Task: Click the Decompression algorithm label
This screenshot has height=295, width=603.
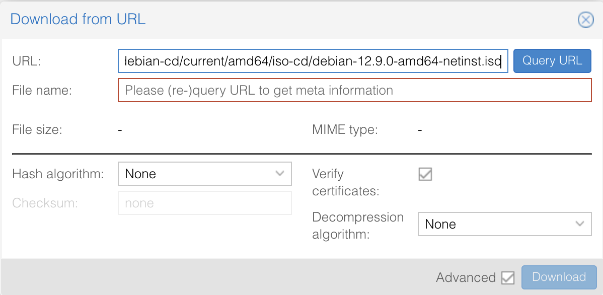Action: 358,226
